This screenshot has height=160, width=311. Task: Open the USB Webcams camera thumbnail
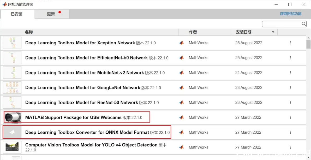click(x=12, y=117)
